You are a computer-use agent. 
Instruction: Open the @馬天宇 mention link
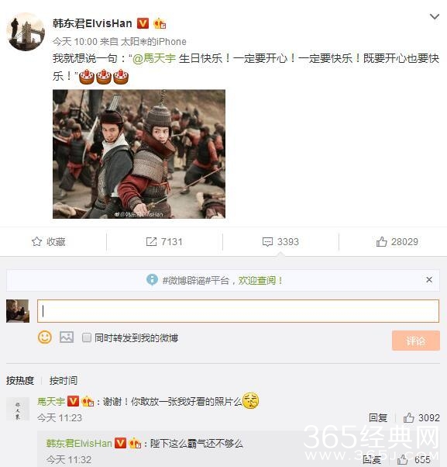pos(154,58)
